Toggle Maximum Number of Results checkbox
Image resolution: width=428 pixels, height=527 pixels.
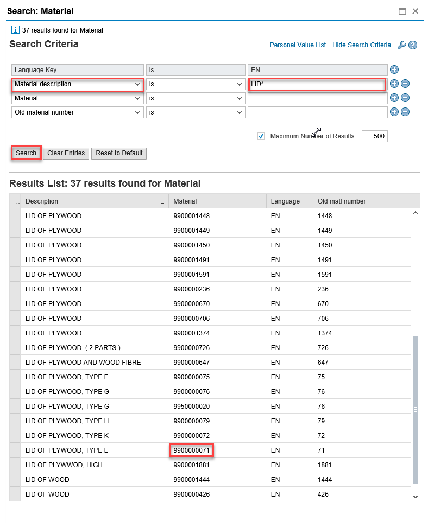[261, 136]
